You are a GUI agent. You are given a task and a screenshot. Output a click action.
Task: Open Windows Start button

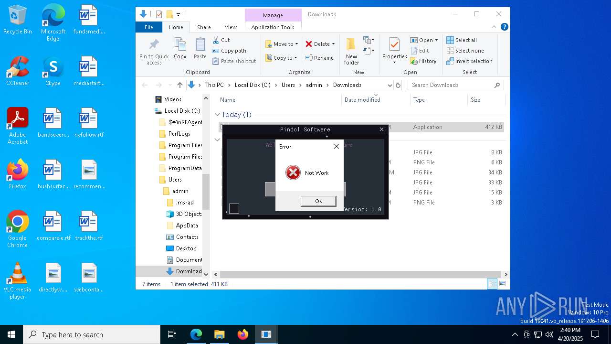click(x=11, y=334)
